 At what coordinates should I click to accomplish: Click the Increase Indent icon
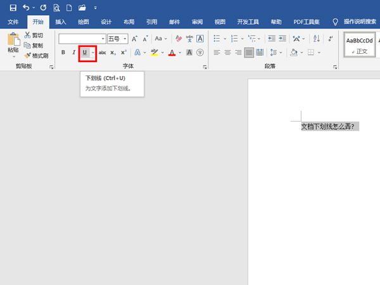tap(281, 39)
